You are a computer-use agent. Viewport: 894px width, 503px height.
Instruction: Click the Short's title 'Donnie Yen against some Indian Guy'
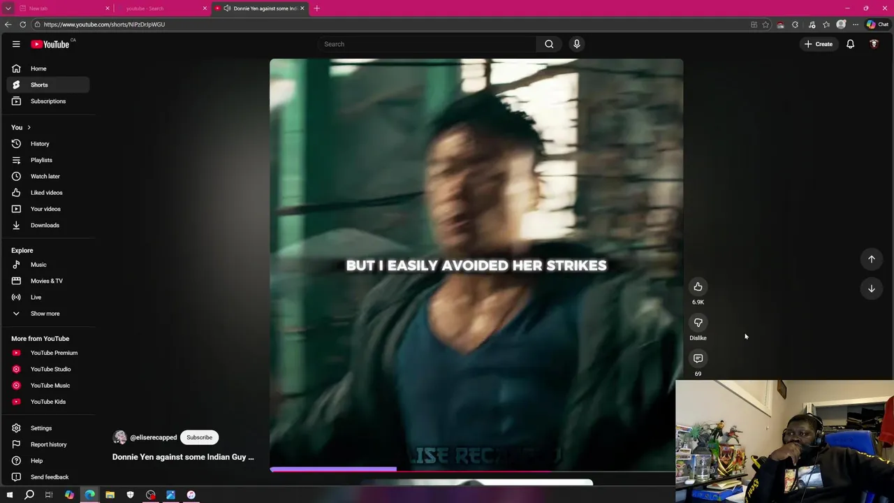tap(183, 457)
